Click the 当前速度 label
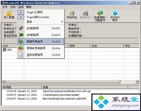 [x=10, y=32]
